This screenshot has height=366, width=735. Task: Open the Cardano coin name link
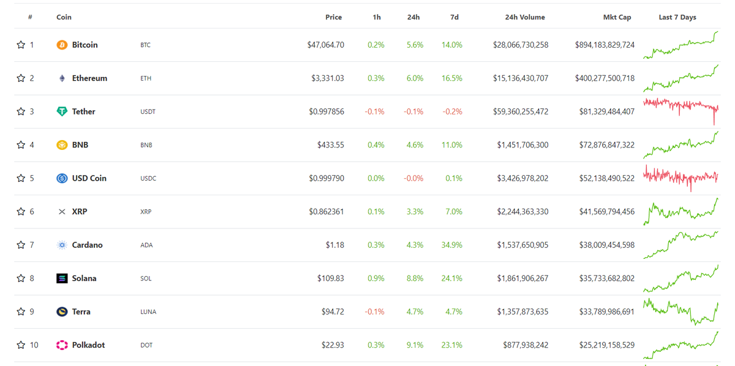coord(87,245)
